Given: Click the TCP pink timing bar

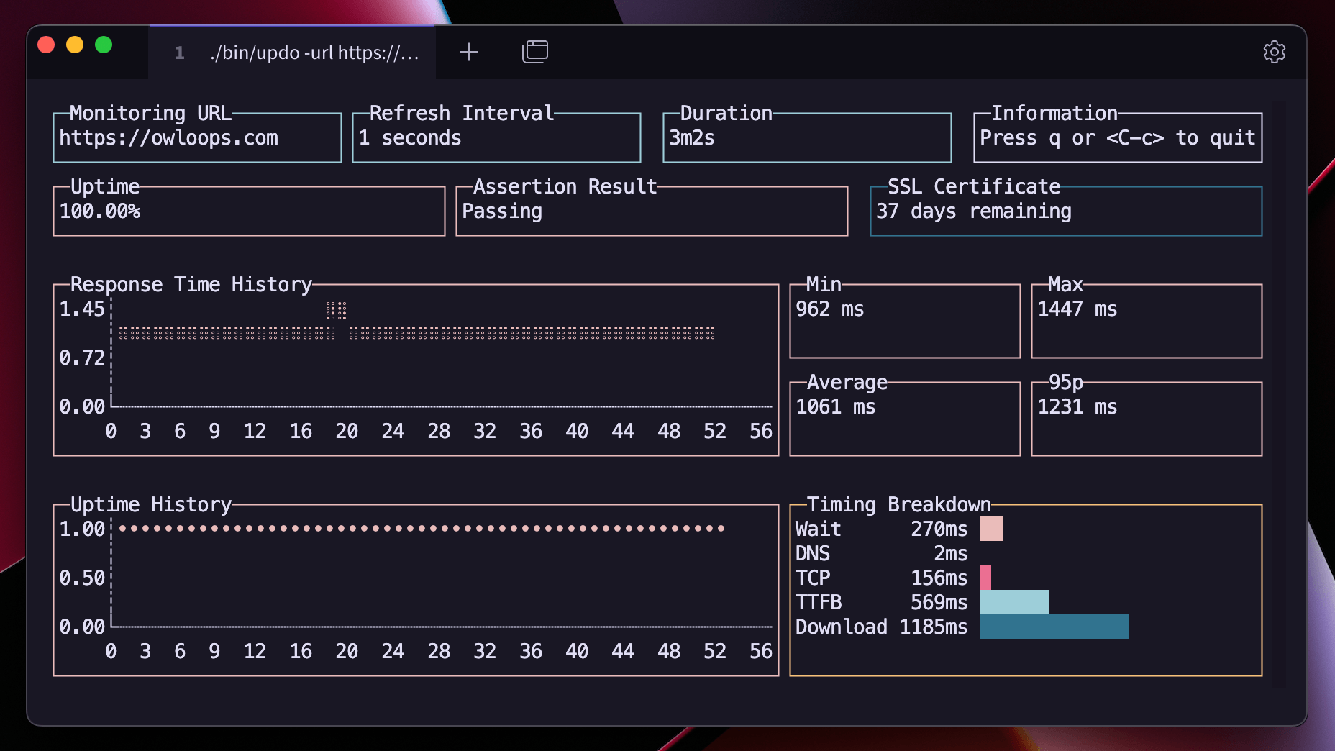Looking at the screenshot, I should [x=985, y=578].
